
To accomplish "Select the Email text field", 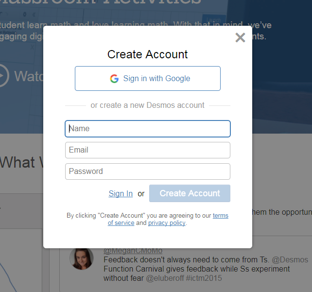I will (x=147, y=150).
